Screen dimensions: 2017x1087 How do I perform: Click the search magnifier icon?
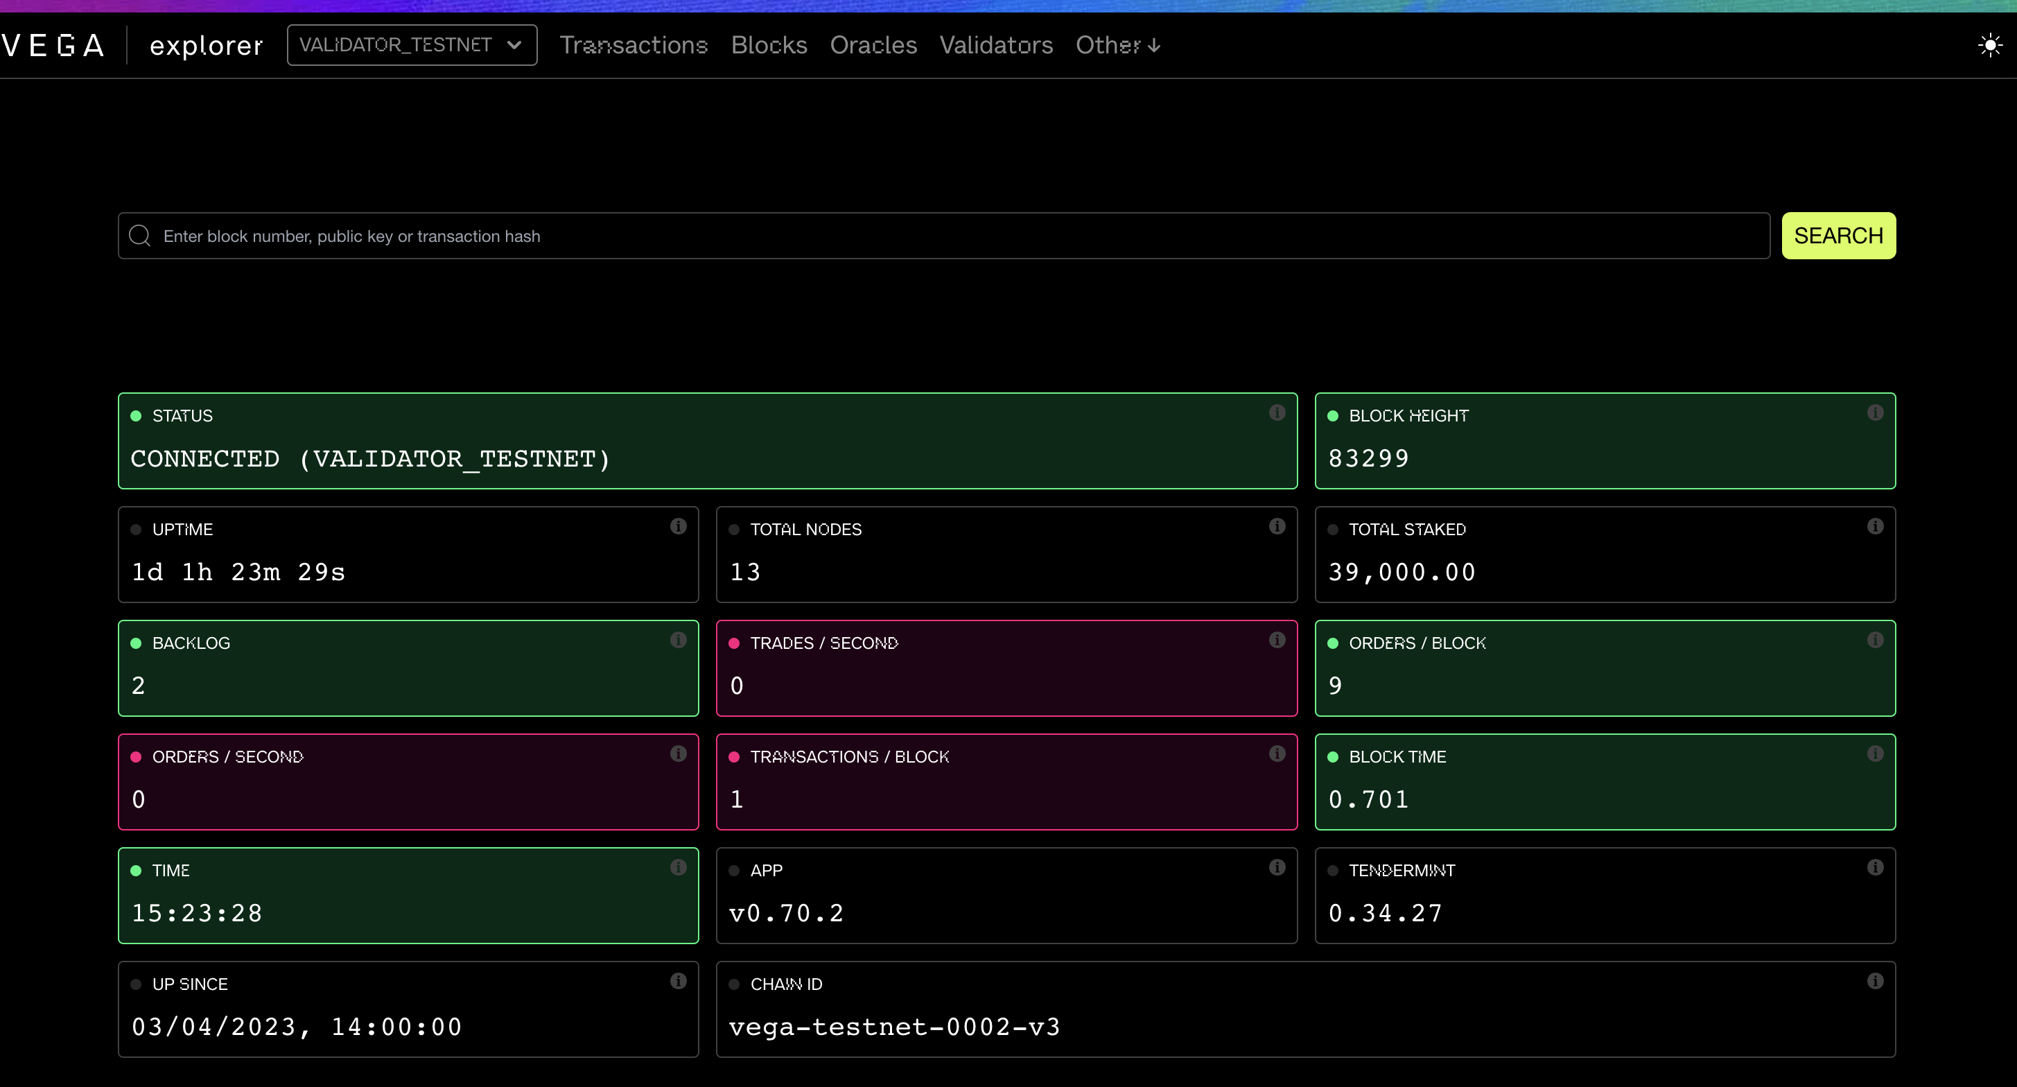[139, 235]
